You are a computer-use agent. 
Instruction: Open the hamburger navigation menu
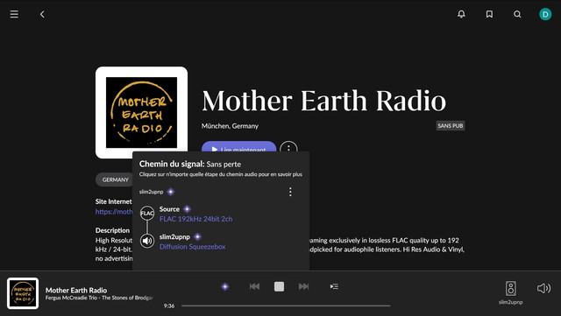[14, 14]
